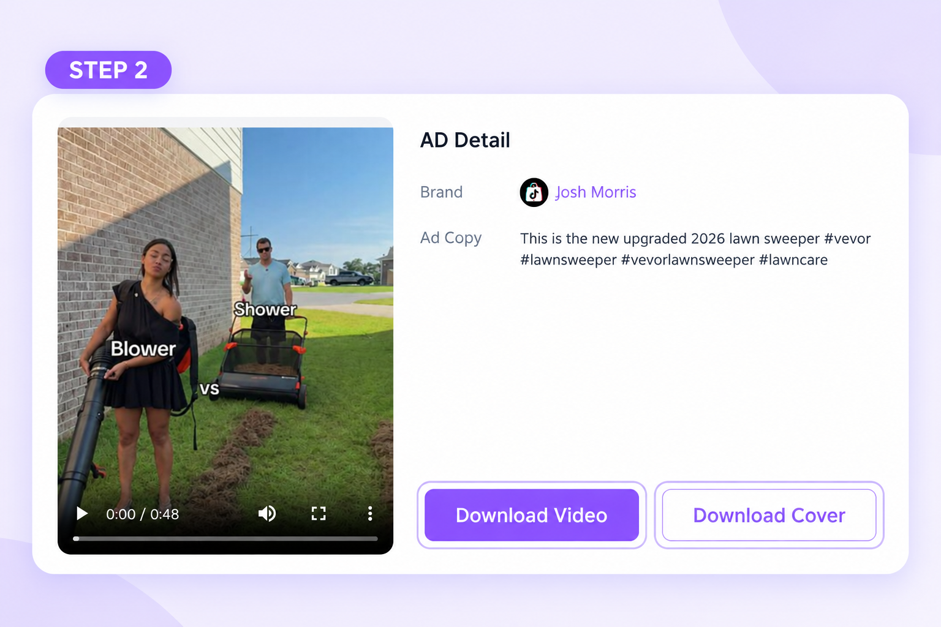
Task: Click the 0:00 / 0:48 time display
Action: tap(143, 514)
